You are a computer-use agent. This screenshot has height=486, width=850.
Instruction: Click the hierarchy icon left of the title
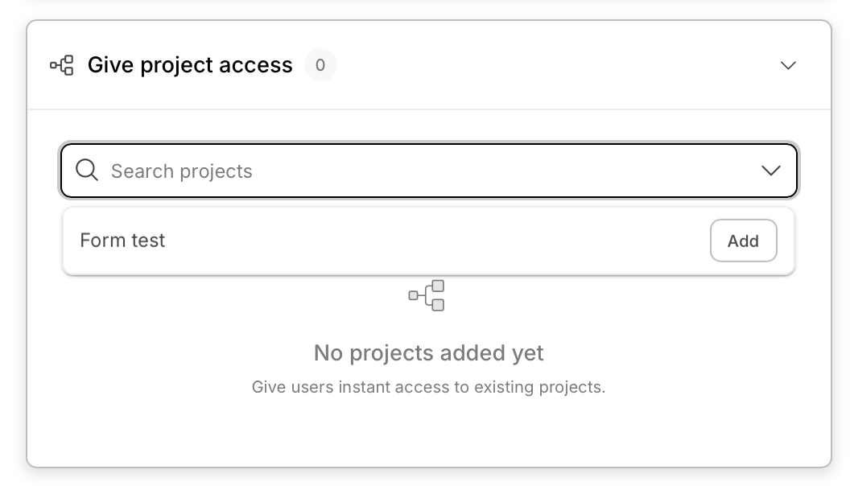click(62, 65)
